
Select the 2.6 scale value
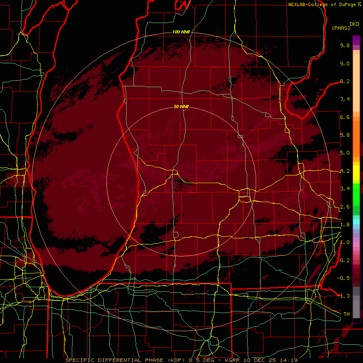[345, 207]
